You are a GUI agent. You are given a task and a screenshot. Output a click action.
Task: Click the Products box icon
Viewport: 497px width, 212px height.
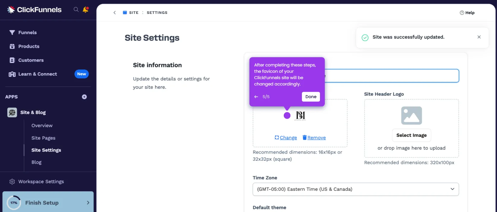12,46
